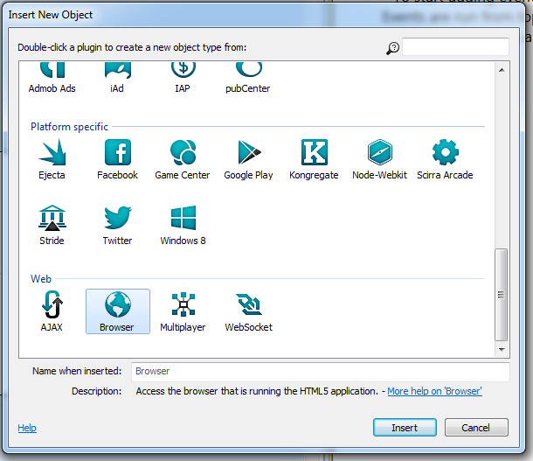Viewport: 533px width, 461px height.
Task: Click the Cancel button
Action: click(x=476, y=428)
